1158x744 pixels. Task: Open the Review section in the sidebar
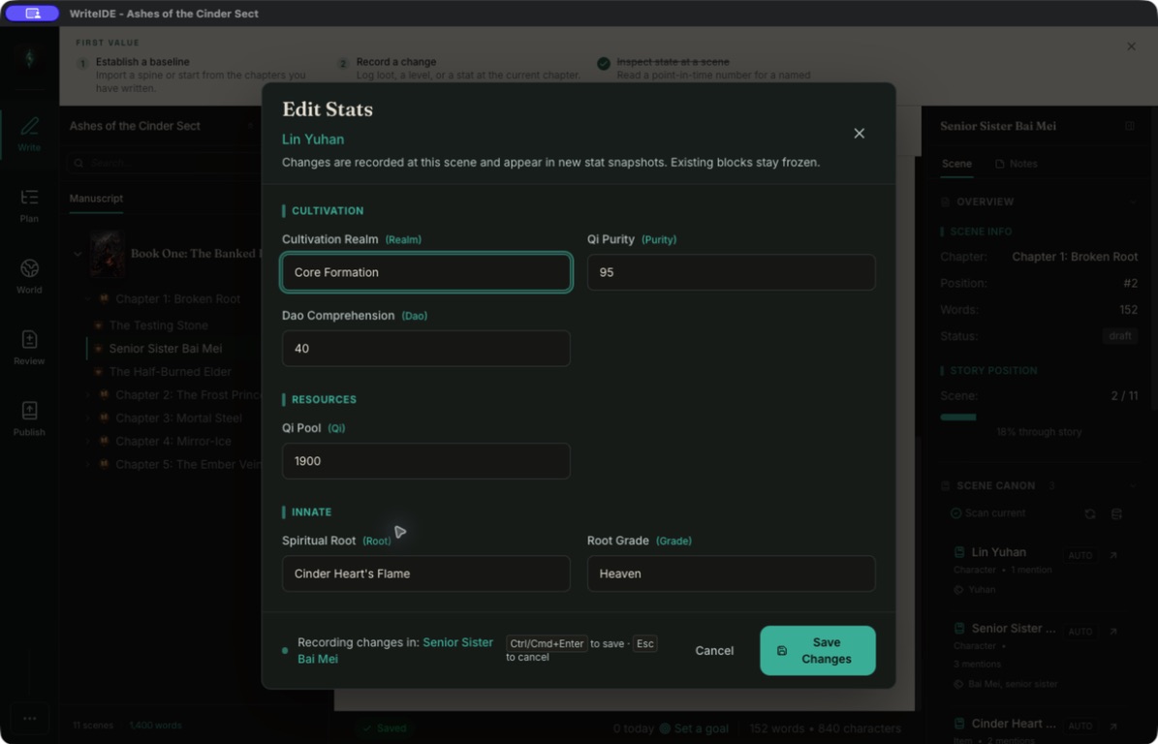(29, 348)
